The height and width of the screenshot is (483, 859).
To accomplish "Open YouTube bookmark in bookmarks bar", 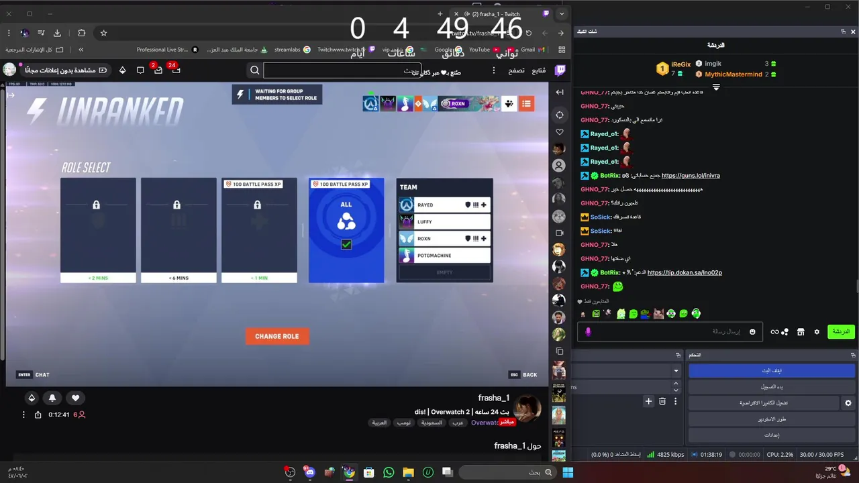I will [x=484, y=50].
